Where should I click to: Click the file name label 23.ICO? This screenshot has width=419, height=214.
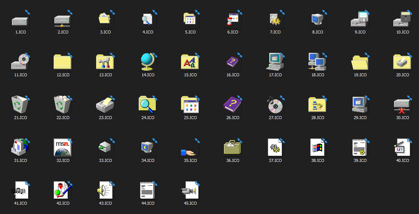[x=105, y=118]
